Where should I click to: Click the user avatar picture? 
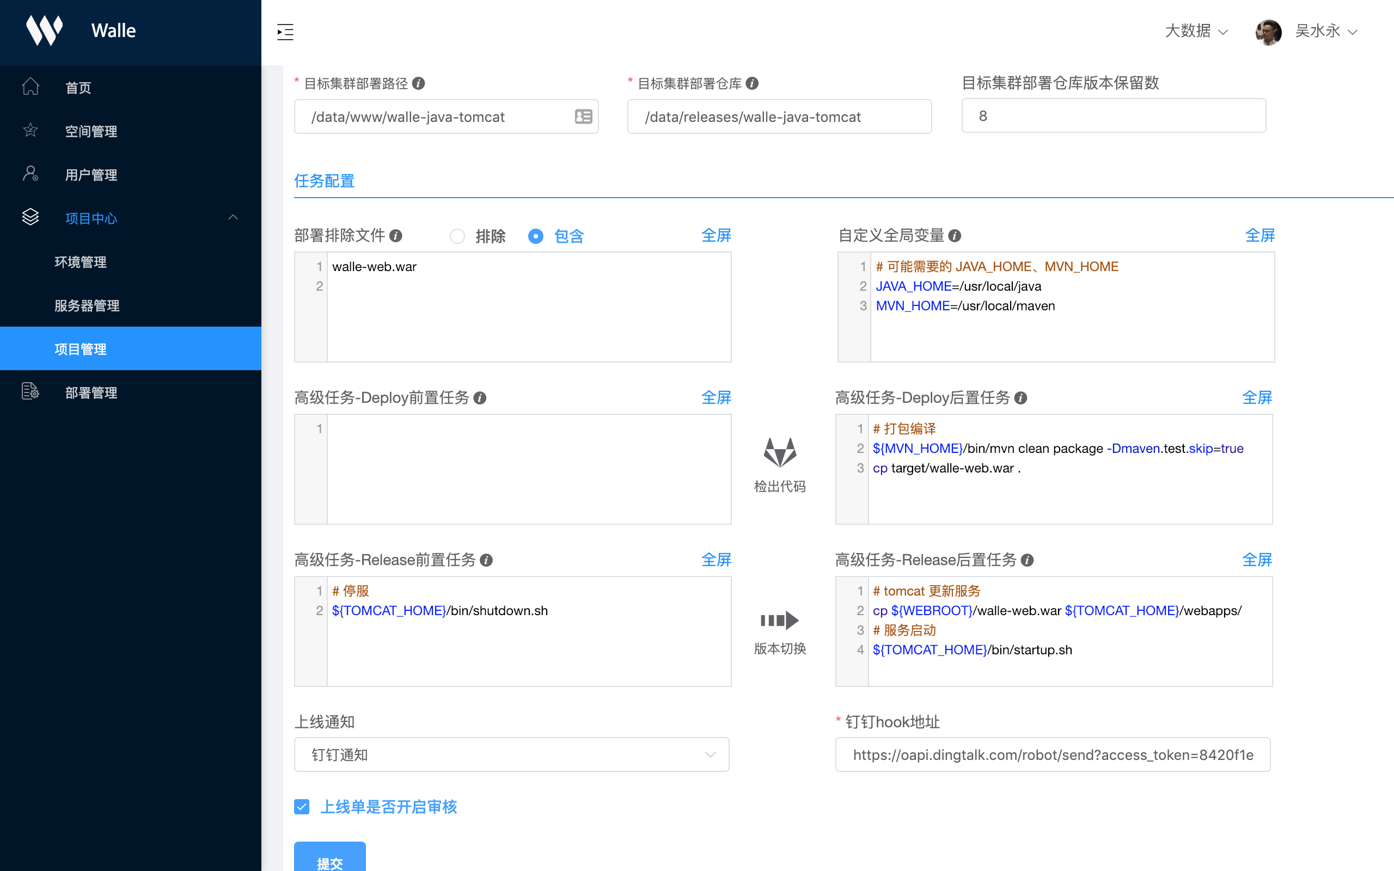[1268, 32]
